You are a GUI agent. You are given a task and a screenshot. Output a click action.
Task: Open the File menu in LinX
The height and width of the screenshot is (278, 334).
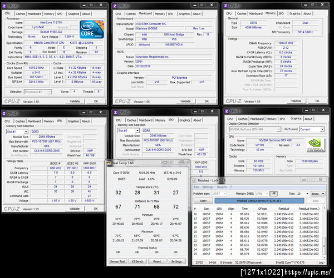coord(196,187)
